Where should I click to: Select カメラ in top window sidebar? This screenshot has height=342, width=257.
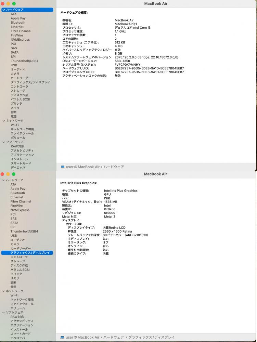coord(15,74)
